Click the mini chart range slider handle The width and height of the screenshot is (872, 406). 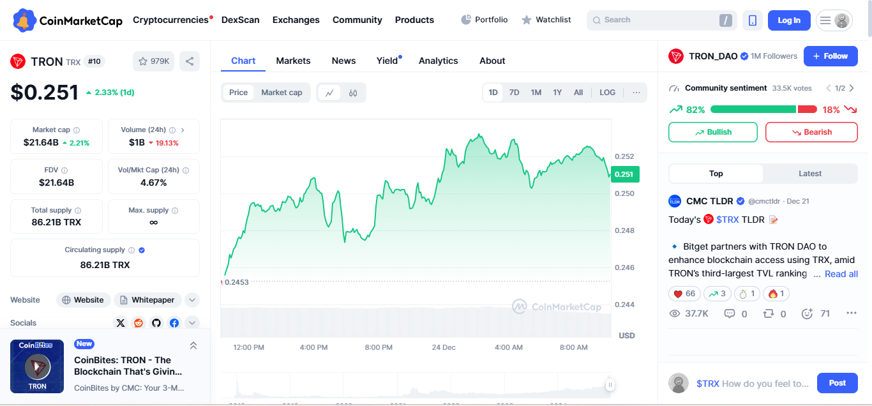(610, 384)
